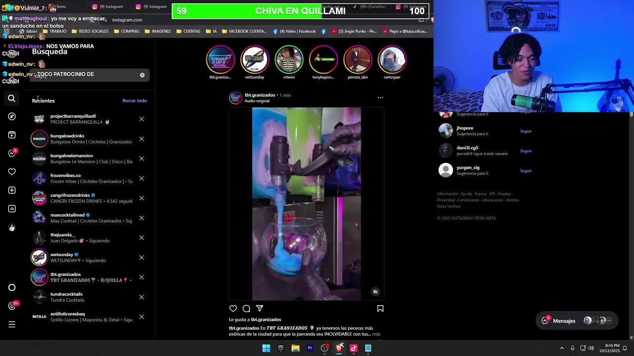Remove frozenvibes.co from recent searches

coord(142,178)
